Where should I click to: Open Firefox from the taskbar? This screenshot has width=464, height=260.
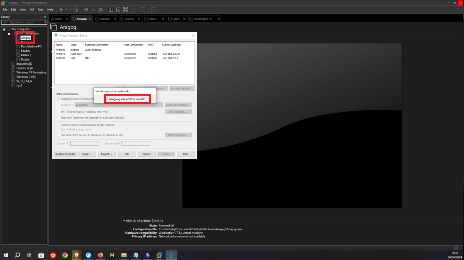click(101, 255)
